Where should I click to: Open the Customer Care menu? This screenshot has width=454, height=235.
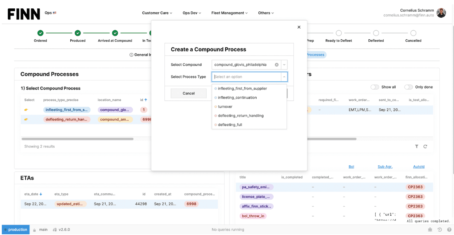tap(157, 13)
